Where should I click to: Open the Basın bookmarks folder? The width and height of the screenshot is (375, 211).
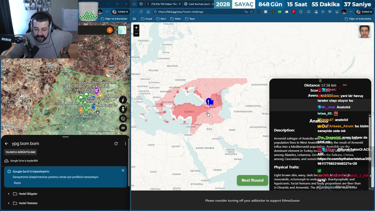click(161, 19)
